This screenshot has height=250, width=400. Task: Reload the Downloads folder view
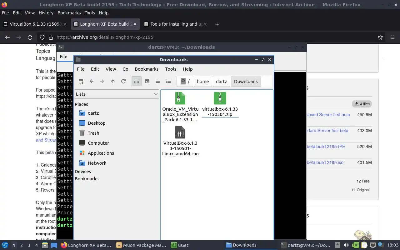point(123,81)
